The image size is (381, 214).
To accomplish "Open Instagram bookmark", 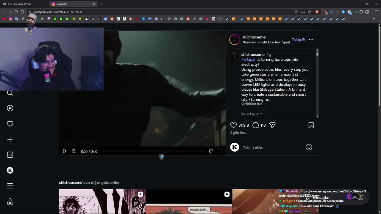I will (10, 19).
